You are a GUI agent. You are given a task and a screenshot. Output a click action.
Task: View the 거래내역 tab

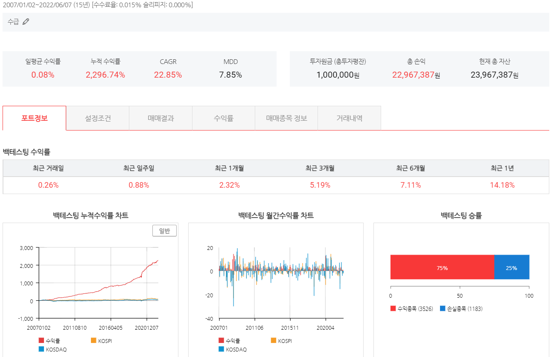click(x=350, y=118)
